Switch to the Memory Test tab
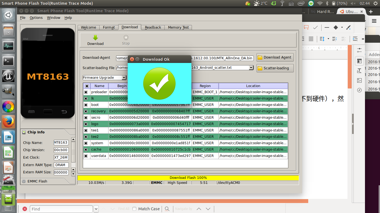Viewport: 380px width, 213px height. (178, 27)
